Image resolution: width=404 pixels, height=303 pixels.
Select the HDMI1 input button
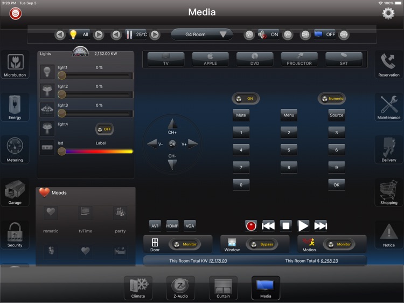pos(172,226)
